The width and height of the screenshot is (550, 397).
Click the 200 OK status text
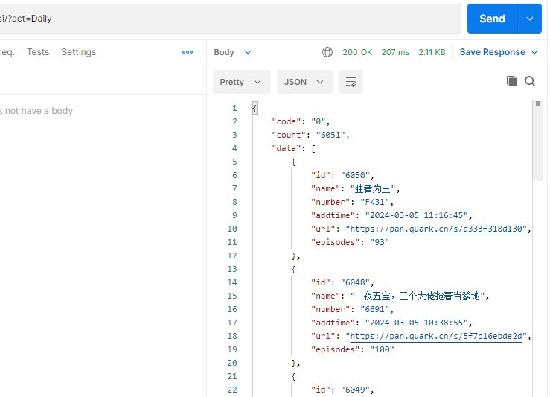point(357,52)
